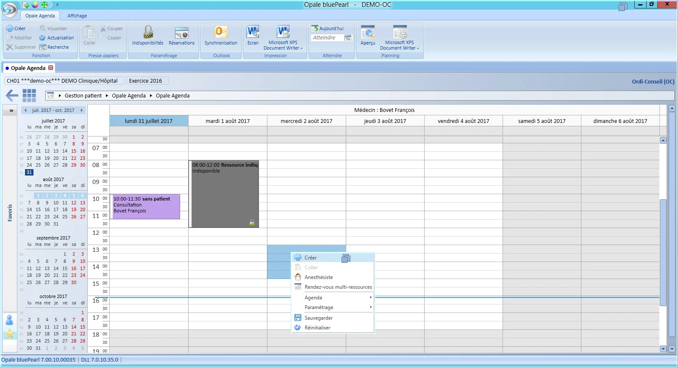Image resolution: width=678 pixels, height=368 pixels.
Task: Expand the Favoris side panel chevron
Action: [11, 111]
